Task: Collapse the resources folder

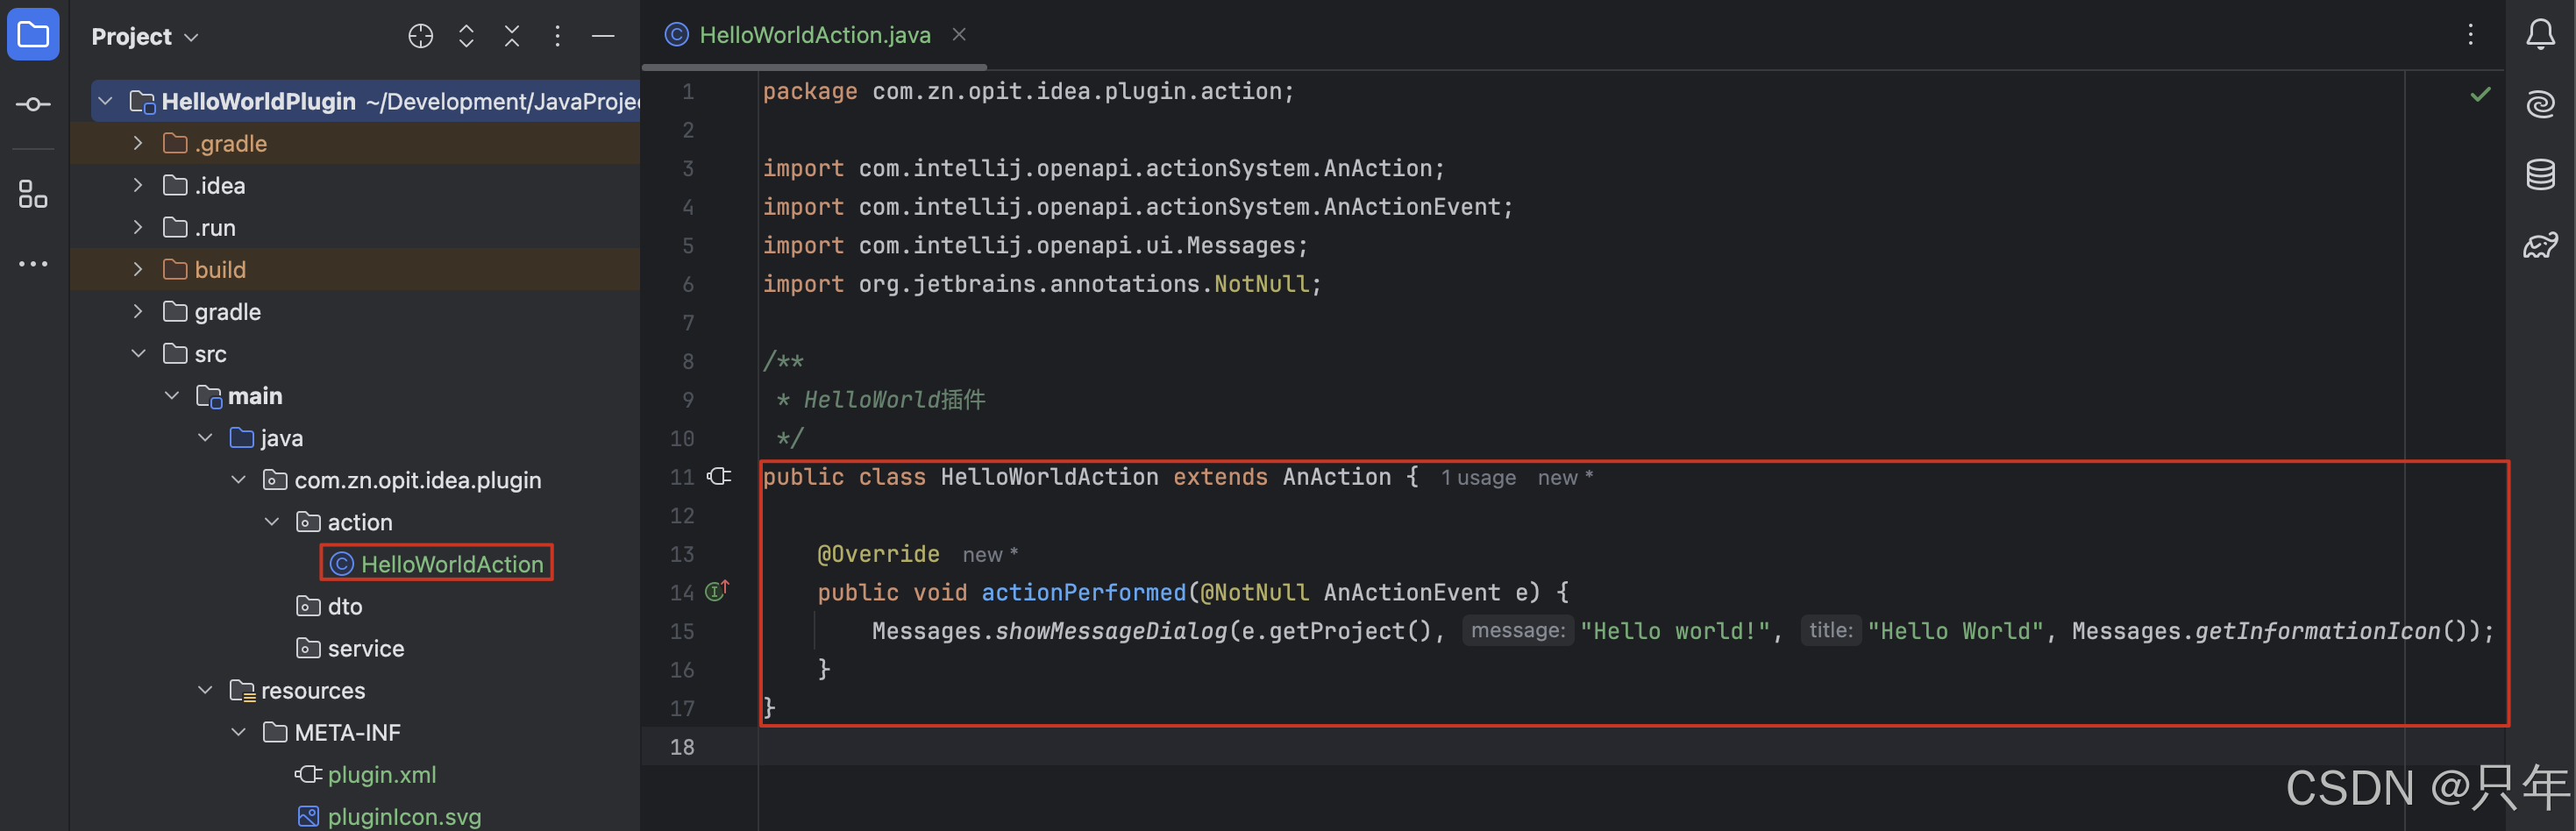Action: pyautogui.click(x=205, y=690)
